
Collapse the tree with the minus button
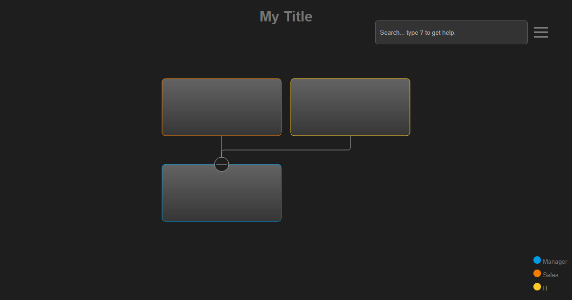222,164
